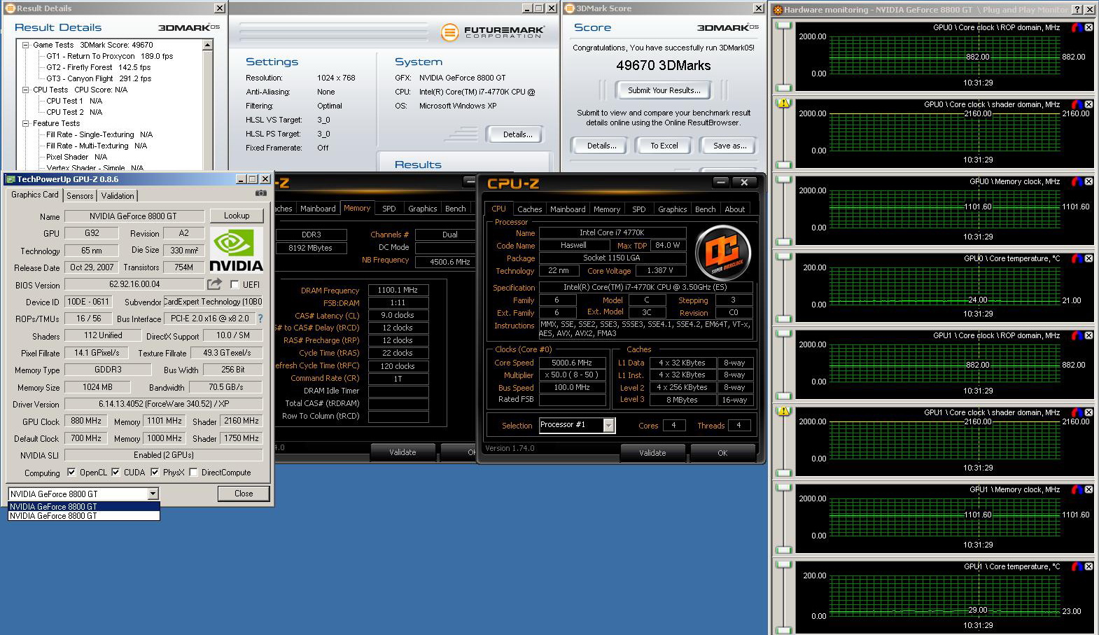The width and height of the screenshot is (1099, 635).
Task: Select GT3 - Canyon Flight tree row
Action: pos(99,78)
